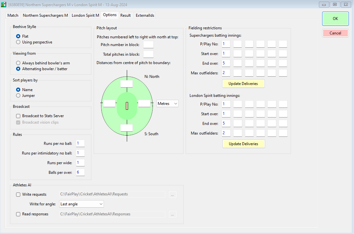
Task: Click Superchargers first End over field
Action: pos(226,63)
